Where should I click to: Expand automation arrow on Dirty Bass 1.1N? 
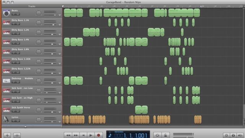pos(60,25)
